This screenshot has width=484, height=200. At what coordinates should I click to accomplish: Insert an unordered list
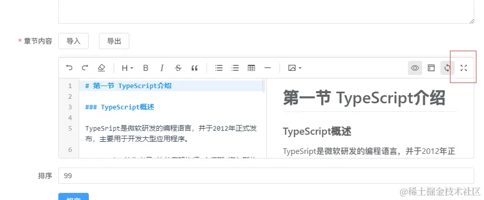click(x=219, y=68)
